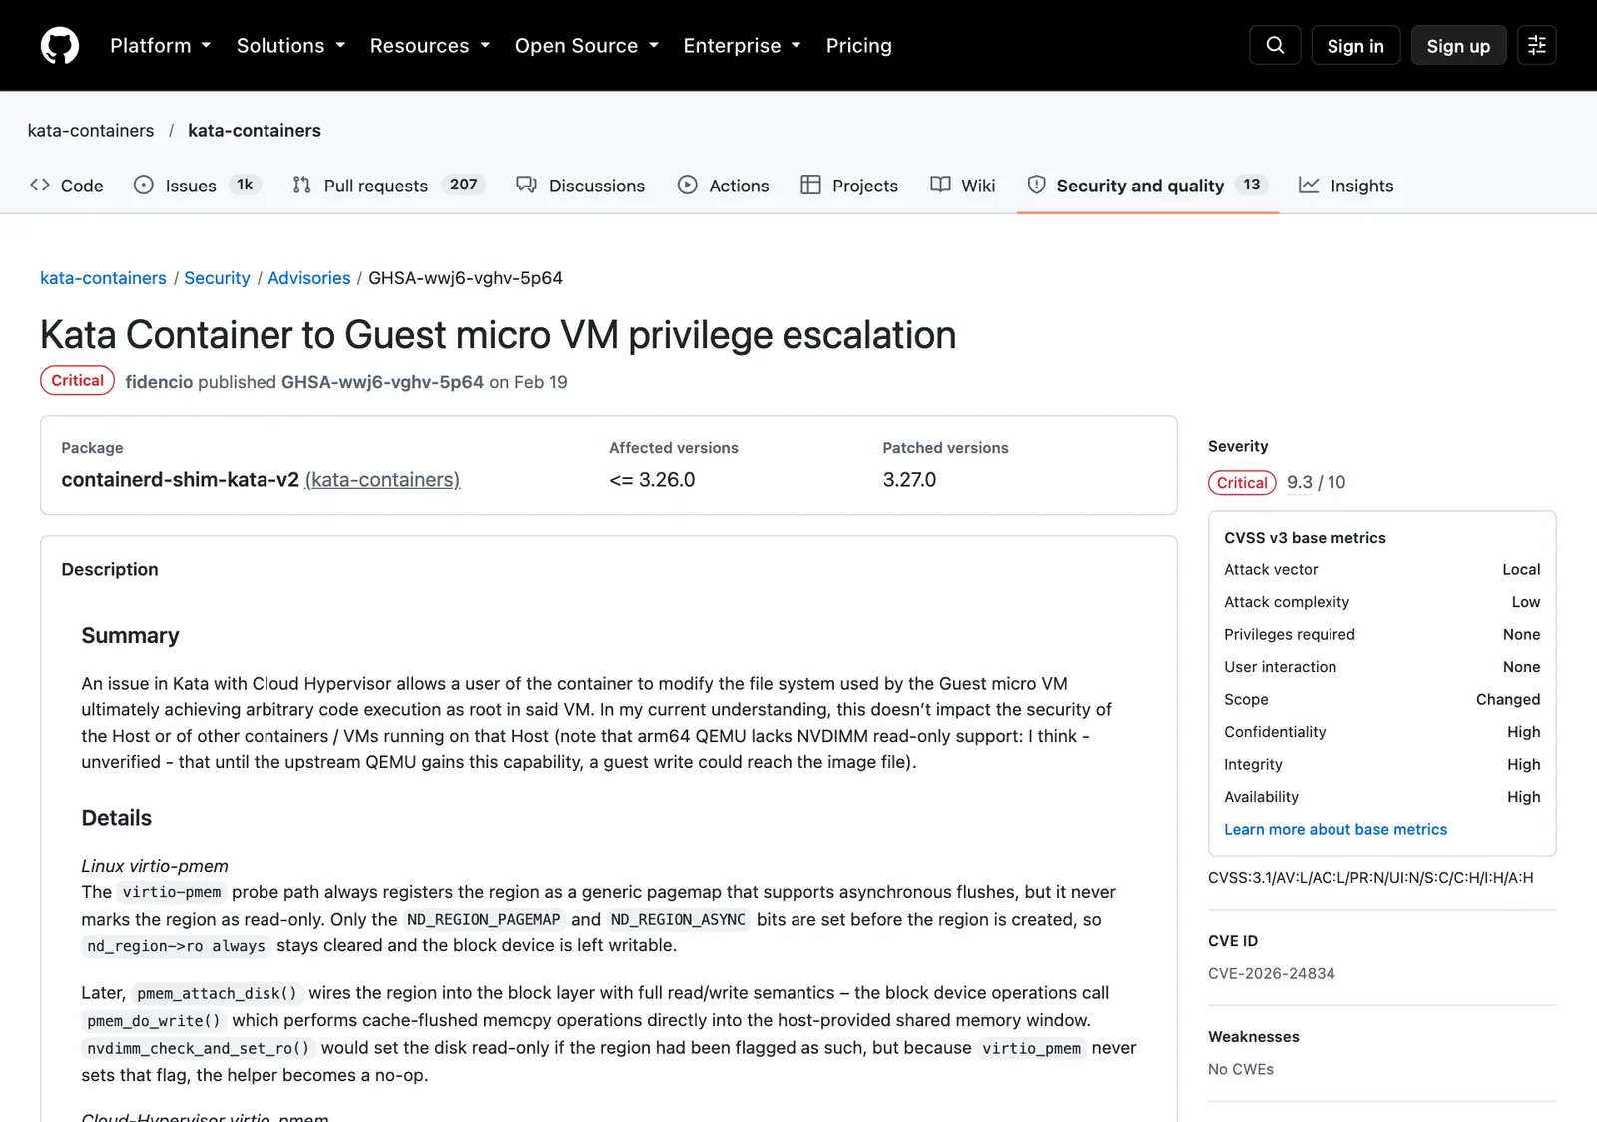The image size is (1597, 1122).
Task: Expand the Resources dropdown
Action: pos(429,46)
